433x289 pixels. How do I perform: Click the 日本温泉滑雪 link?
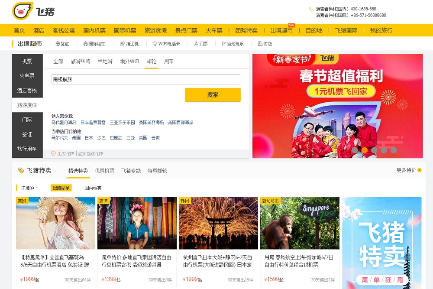click(x=93, y=122)
